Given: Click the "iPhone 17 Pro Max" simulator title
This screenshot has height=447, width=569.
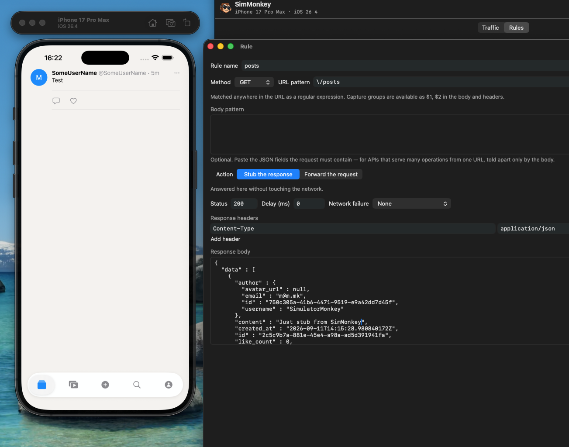Looking at the screenshot, I should [x=83, y=20].
